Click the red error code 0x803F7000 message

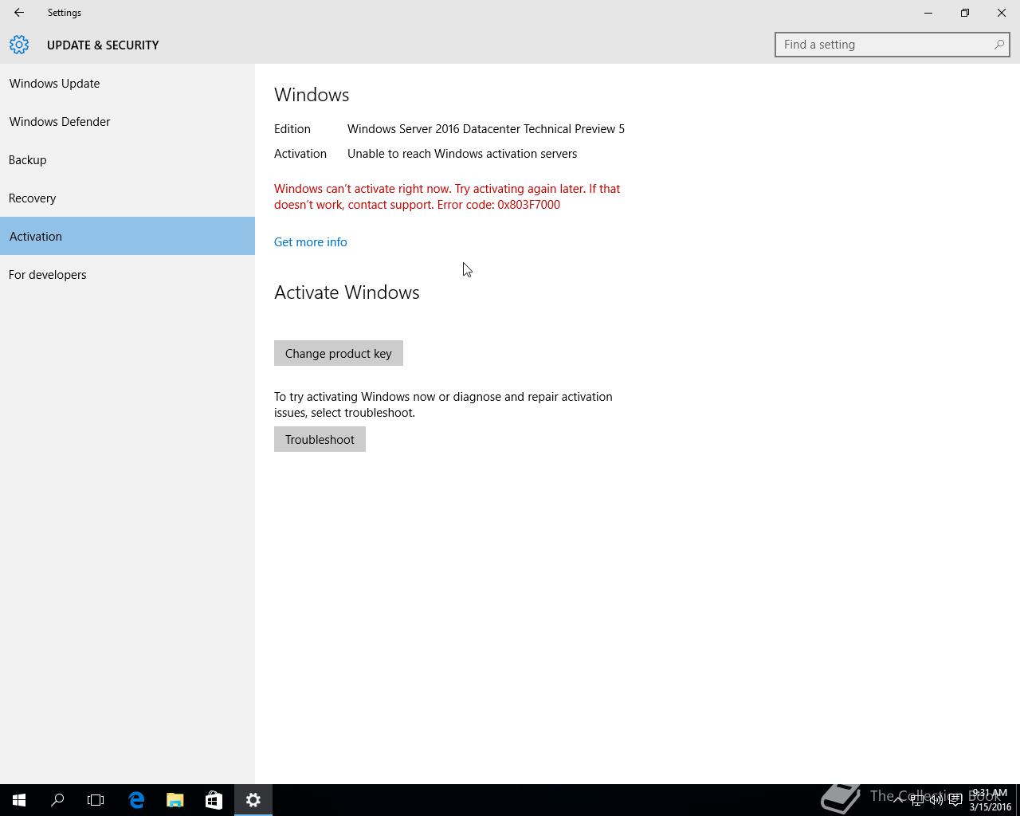[x=447, y=197]
